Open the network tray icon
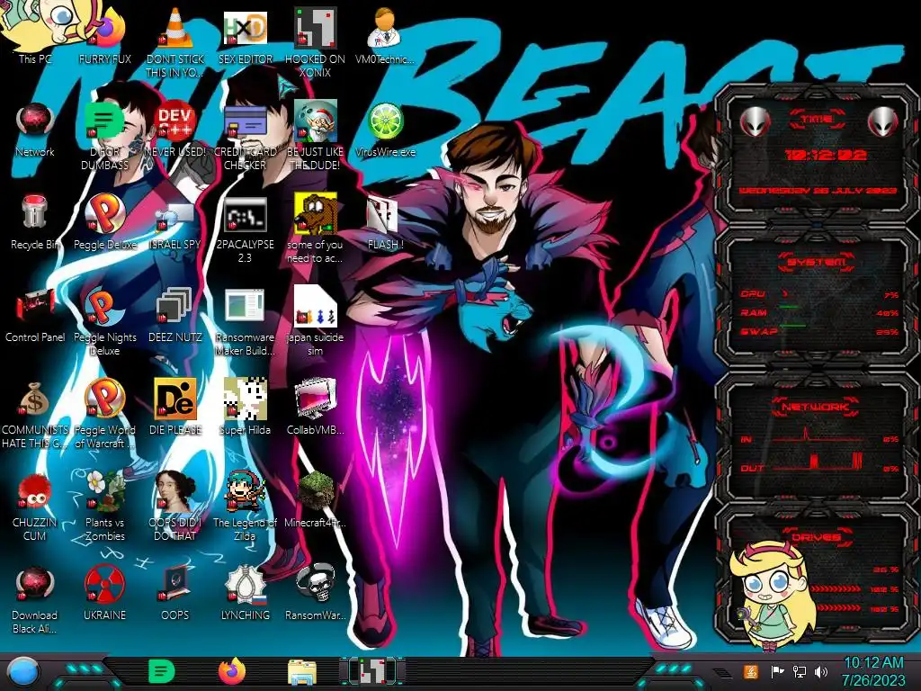921x691 pixels. (800, 671)
